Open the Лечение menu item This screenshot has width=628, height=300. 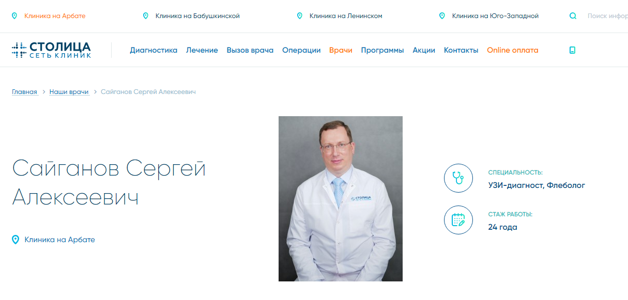202,50
